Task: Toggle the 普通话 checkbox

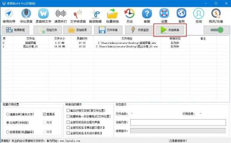Action: (x=45, y=114)
